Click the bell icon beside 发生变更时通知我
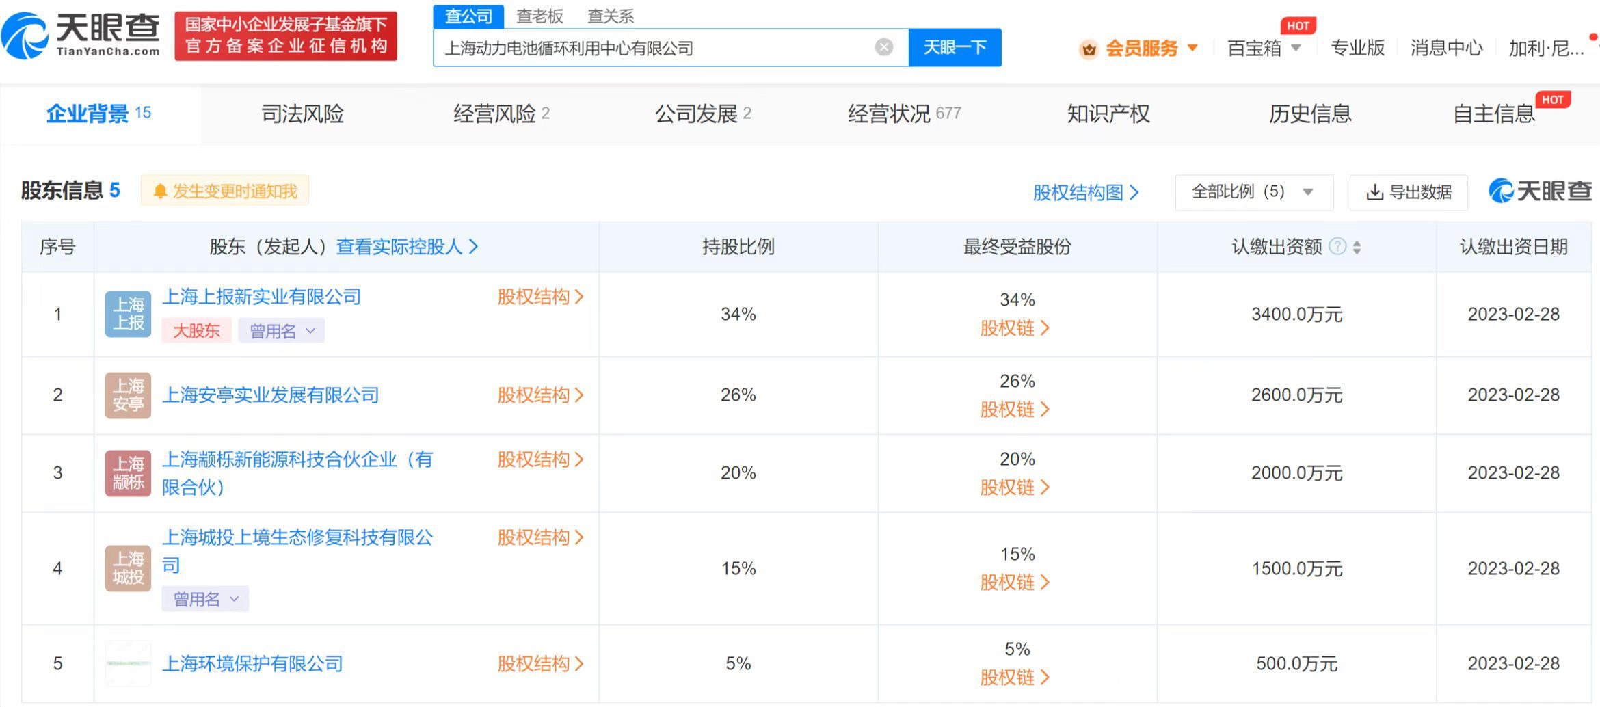 (x=161, y=191)
